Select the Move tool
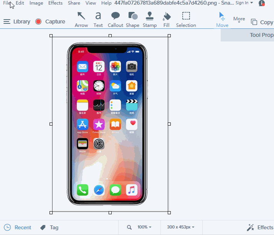This screenshot has width=274, height=235. point(222,20)
